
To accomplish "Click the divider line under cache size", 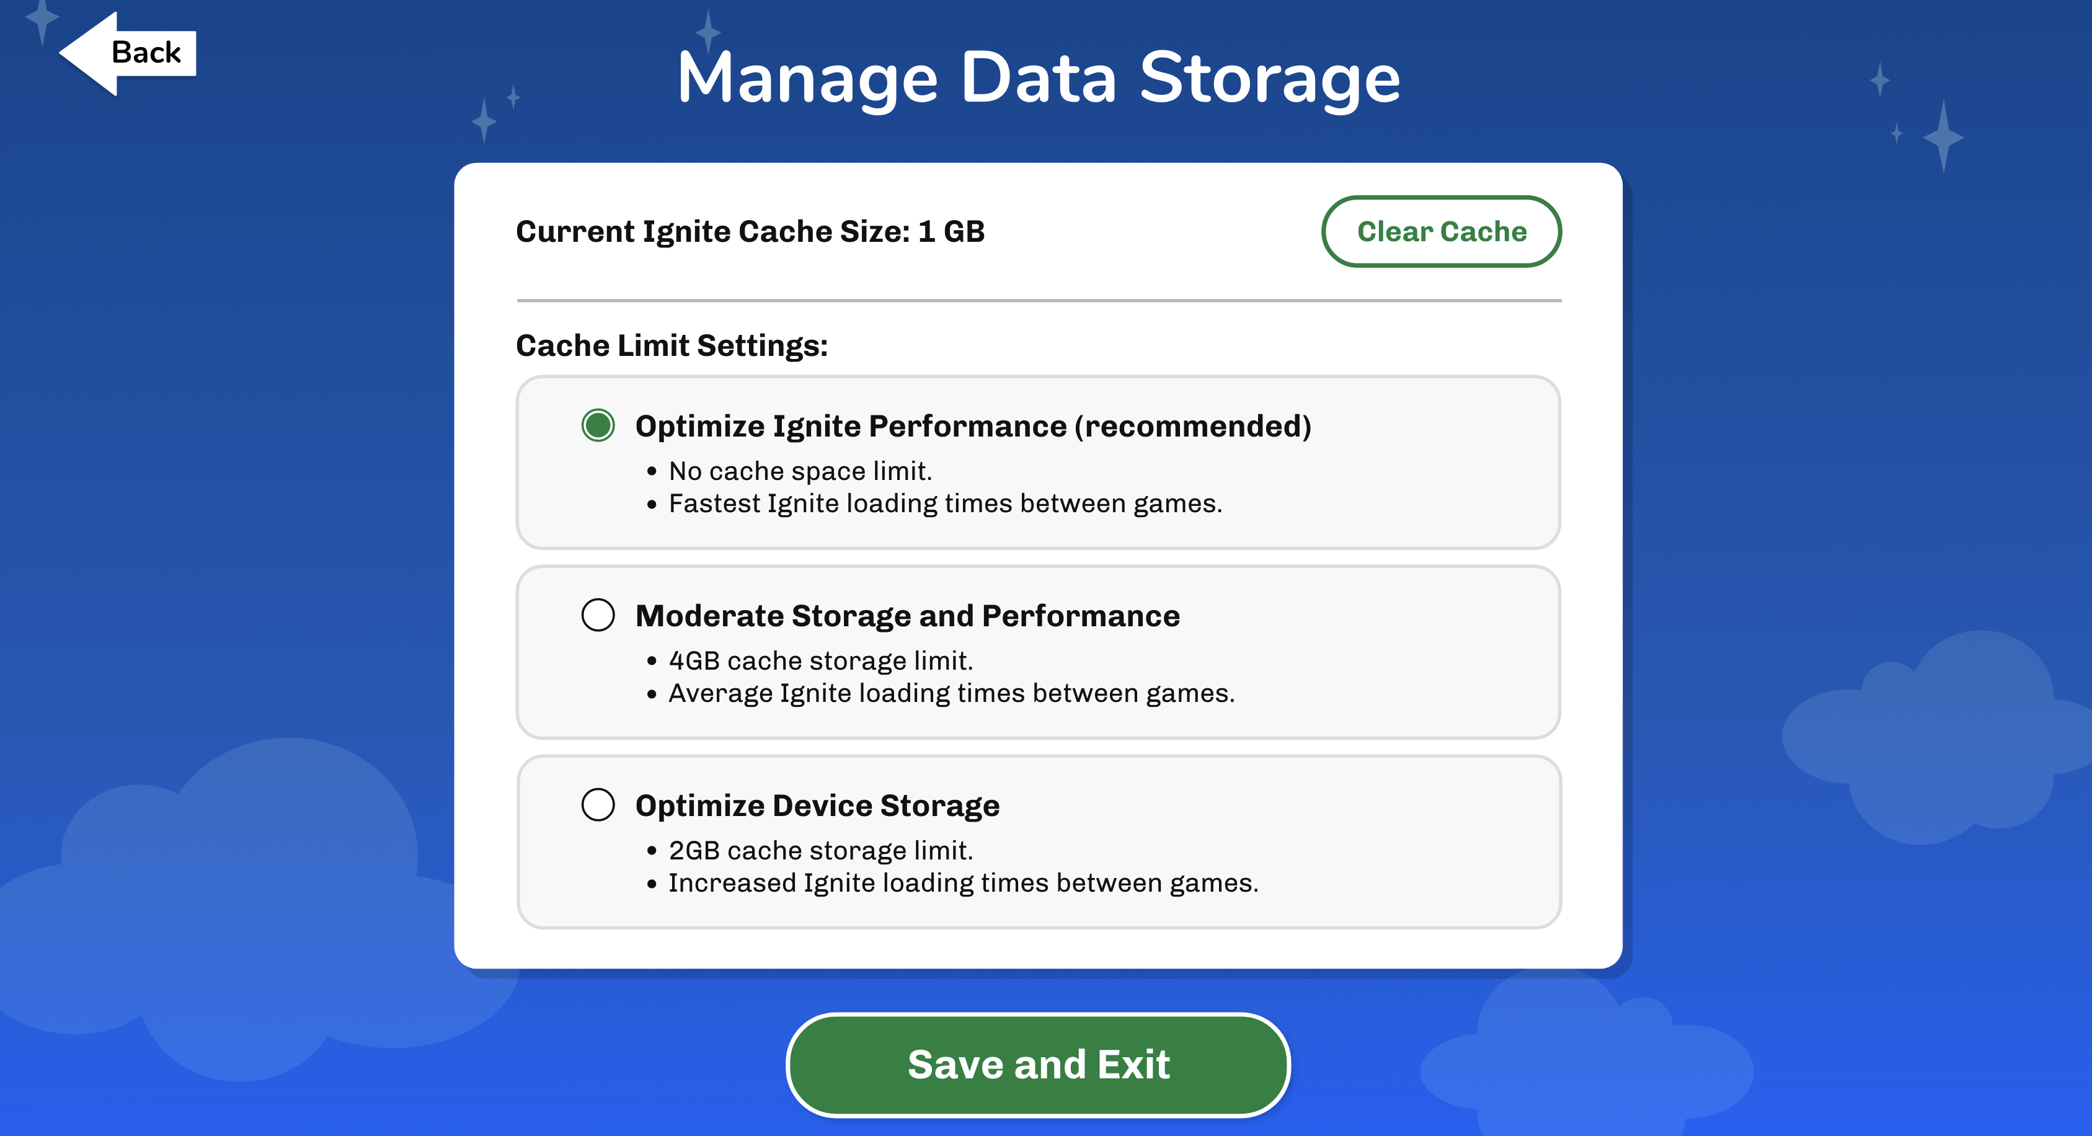I will 1039,301.
